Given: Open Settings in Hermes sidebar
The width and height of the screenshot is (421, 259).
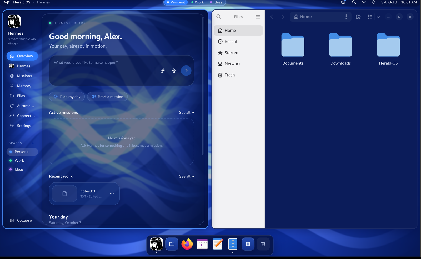Looking at the screenshot, I should pyautogui.click(x=22, y=126).
